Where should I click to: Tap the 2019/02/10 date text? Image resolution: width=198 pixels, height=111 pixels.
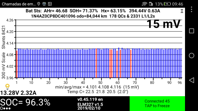[x=89, y=108]
